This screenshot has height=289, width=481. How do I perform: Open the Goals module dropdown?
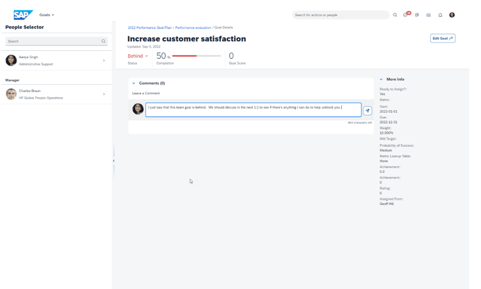[46, 15]
